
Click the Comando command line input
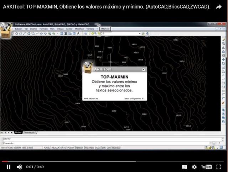click(x=106, y=143)
